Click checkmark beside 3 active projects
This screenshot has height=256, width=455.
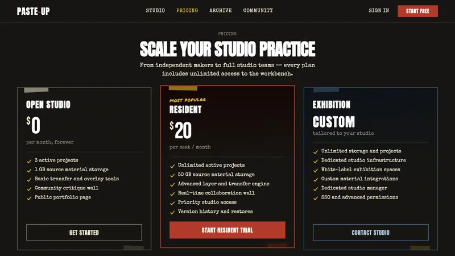pyautogui.click(x=29, y=161)
